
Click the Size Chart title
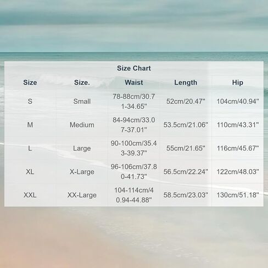(134, 68)
